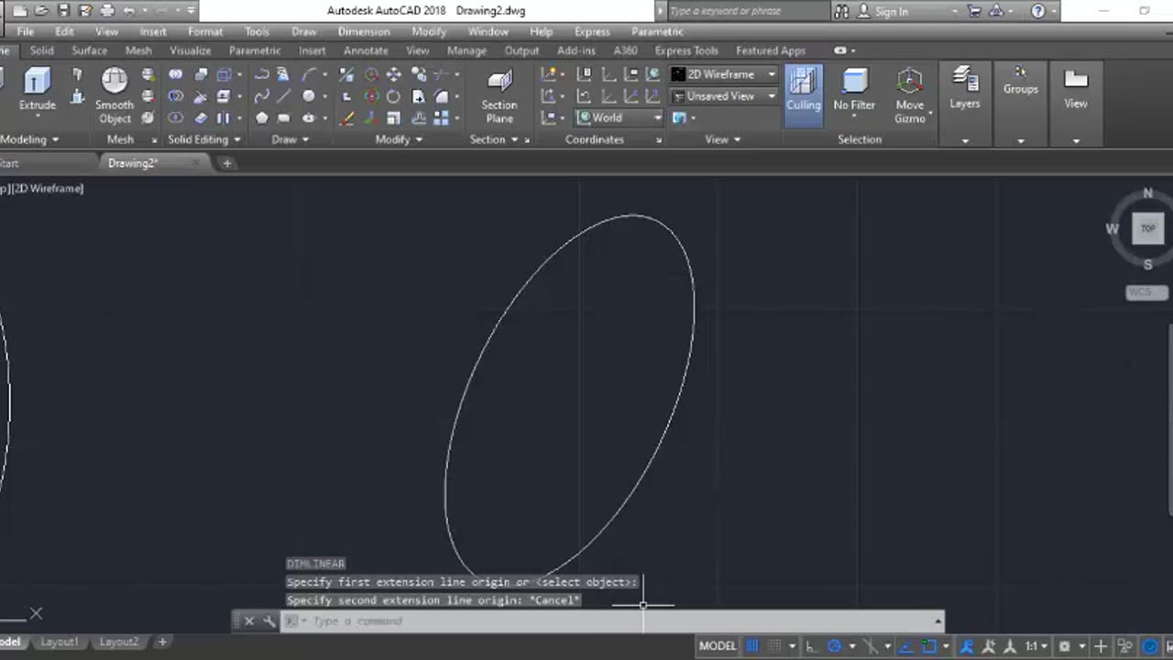Open the 1:1 annotation scale dropdown
Screen dimensions: 1173x660
pos(1036,646)
